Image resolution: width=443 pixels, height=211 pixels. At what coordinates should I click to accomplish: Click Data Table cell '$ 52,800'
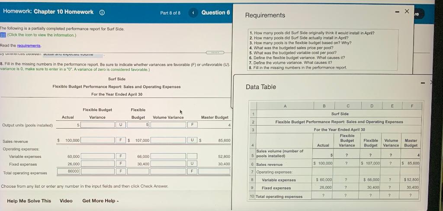click(x=412, y=179)
